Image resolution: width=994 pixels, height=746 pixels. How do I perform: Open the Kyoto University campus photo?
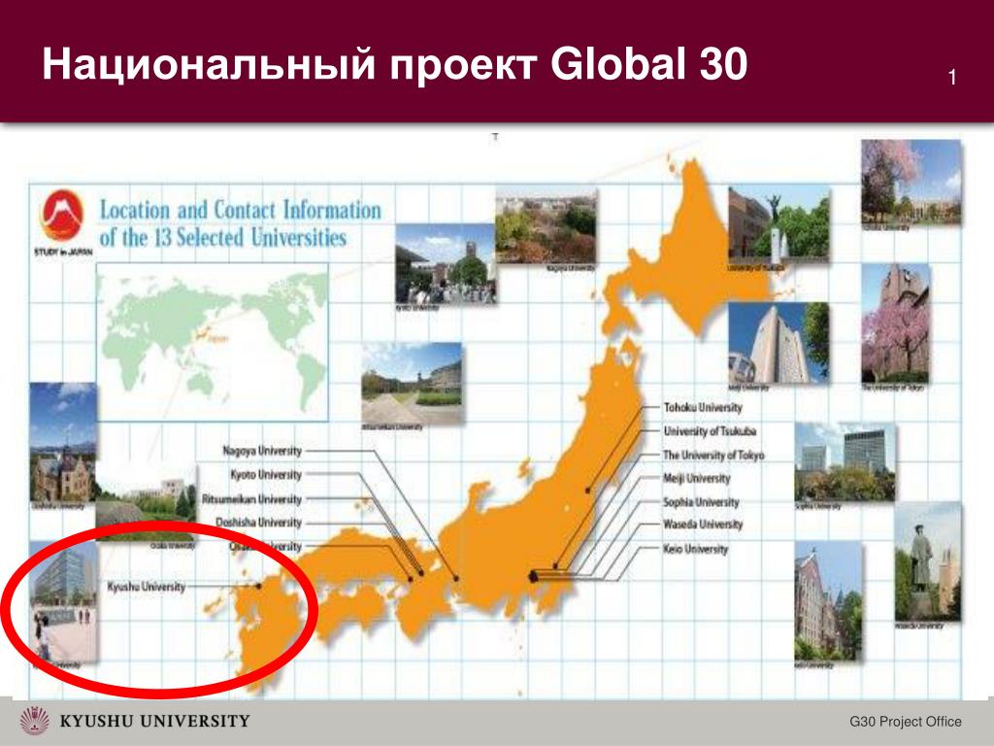445,264
